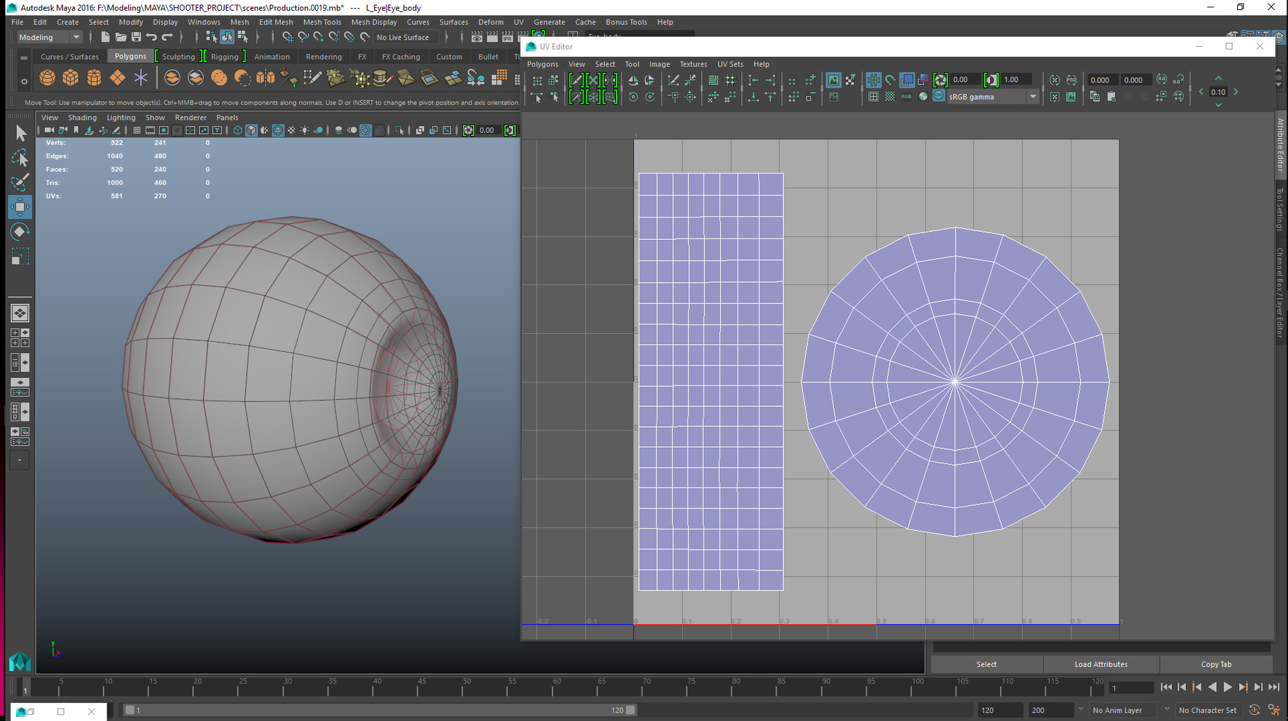Image resolution: width=1288 pixels, height=721 pixels.
Task: Click the Copy Tab button
Action: [x=1216, y=664]
